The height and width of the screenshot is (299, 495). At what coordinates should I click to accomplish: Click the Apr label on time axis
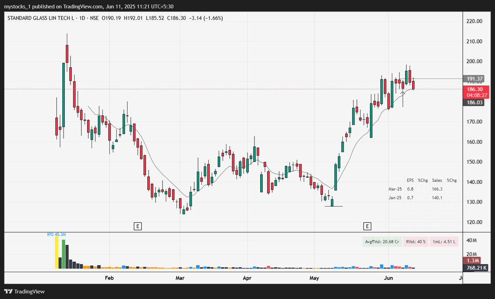[247, 278]
